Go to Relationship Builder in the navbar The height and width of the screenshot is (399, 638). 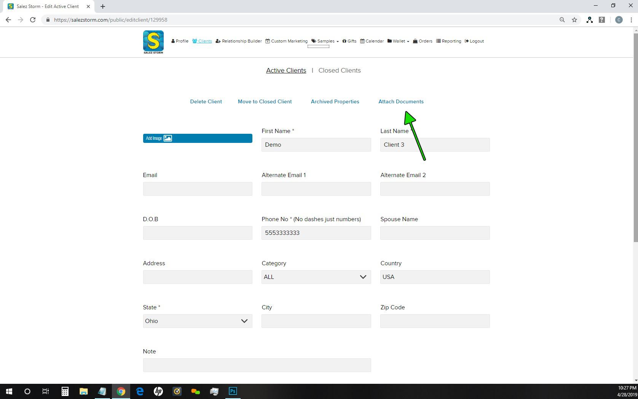pos(239,41)
